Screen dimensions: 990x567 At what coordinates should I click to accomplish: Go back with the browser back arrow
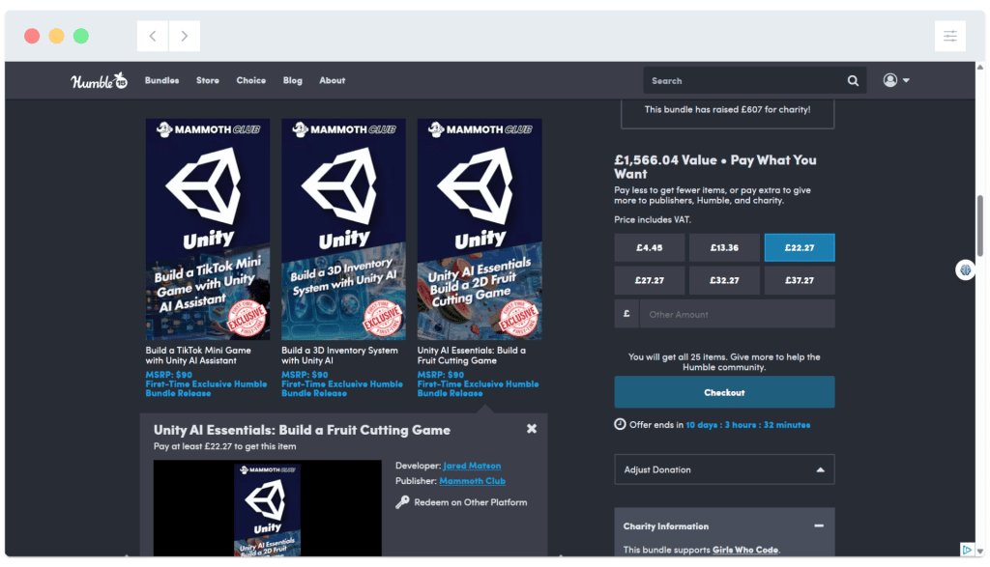153,36
